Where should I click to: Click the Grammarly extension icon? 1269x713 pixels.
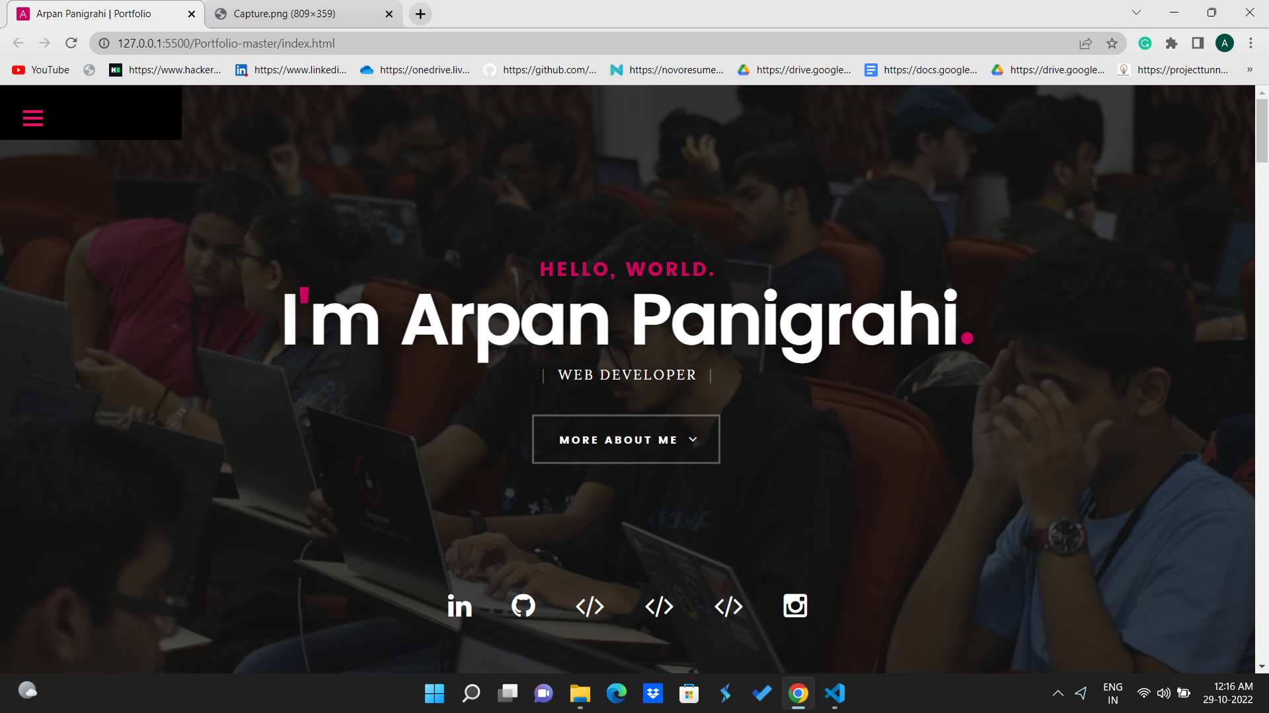1145,44
